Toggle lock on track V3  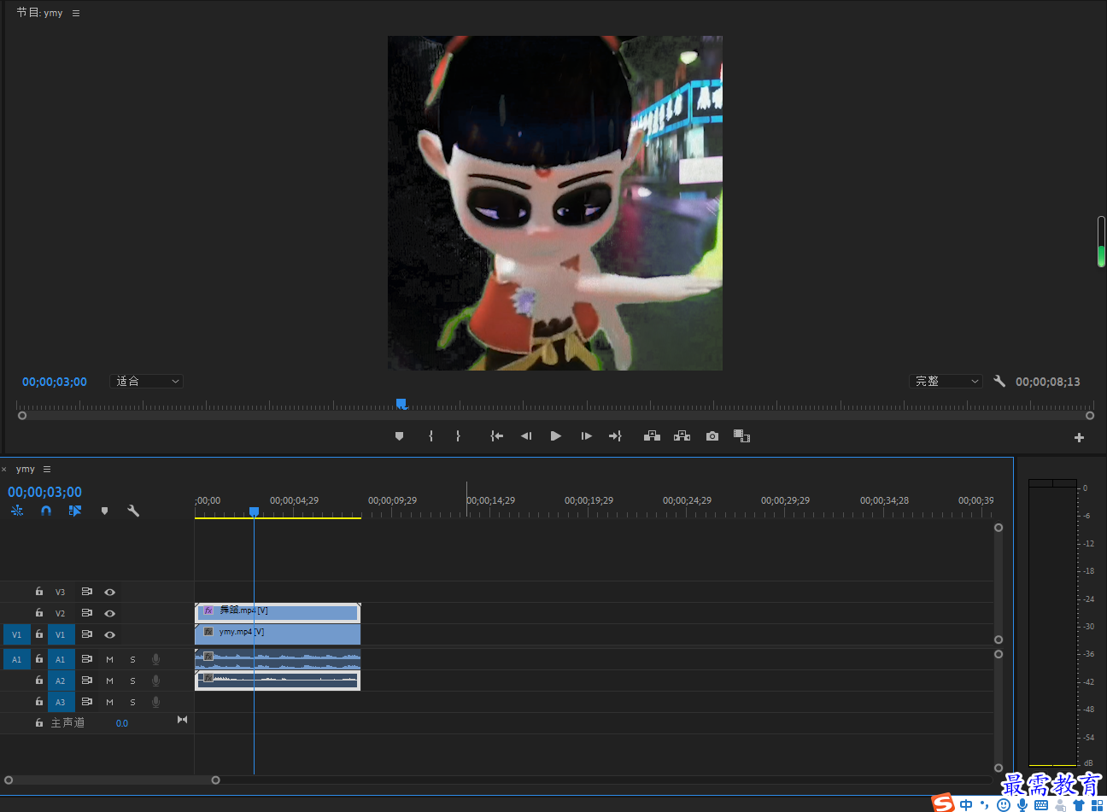39,591
